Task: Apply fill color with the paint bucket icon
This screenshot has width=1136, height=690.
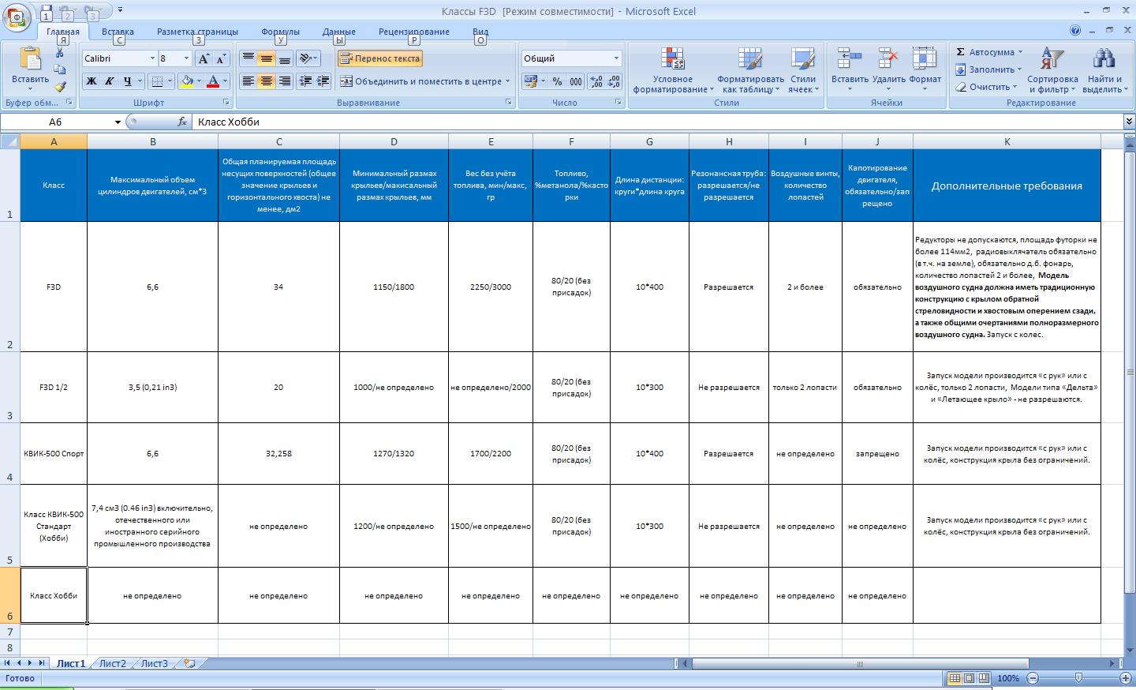Action: 187,81
